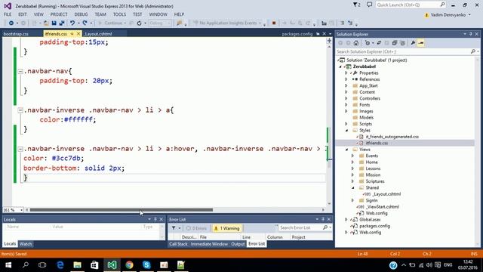Click the Collapse All icon in Solution Explorer
The image size is (483, 272).
(395, 43)
